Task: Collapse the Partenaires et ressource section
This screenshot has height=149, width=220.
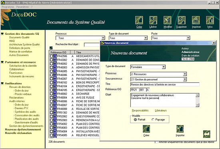Action: click(x=2, y=62)
